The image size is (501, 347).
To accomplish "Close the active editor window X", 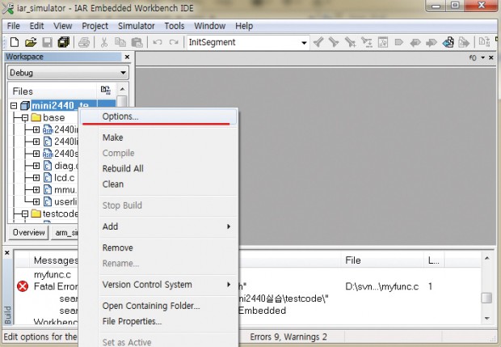I will click(491, 57).
